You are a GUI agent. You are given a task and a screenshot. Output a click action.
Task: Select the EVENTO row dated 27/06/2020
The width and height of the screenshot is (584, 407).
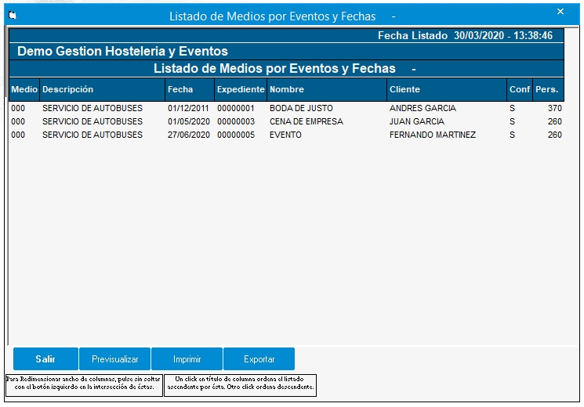click(285, 135)
